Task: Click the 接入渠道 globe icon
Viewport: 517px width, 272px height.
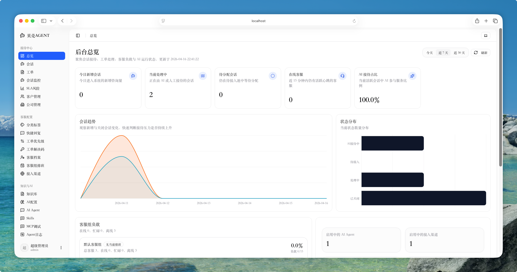Action: 22,174
